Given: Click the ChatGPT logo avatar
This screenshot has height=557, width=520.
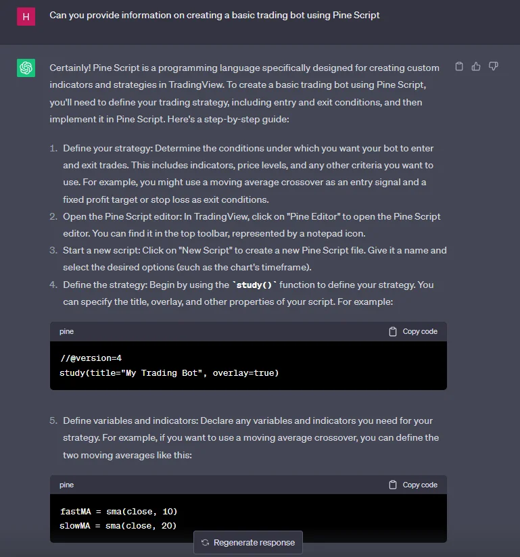Looking at the screenshot, I should 26,68.
